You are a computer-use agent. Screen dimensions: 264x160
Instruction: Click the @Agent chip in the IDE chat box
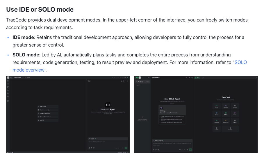(x=92, y=138)
